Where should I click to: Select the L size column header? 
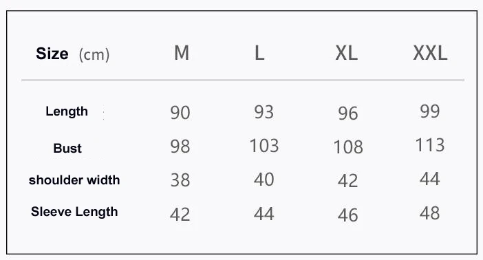(259, 53)
